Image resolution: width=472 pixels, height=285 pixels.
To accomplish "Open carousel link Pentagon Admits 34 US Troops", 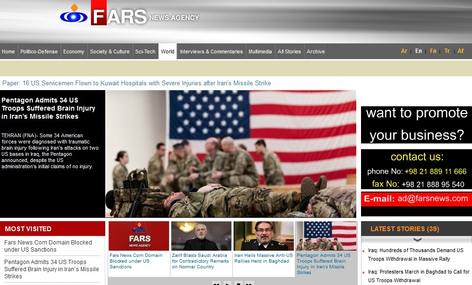I will (x=323, y=264).
